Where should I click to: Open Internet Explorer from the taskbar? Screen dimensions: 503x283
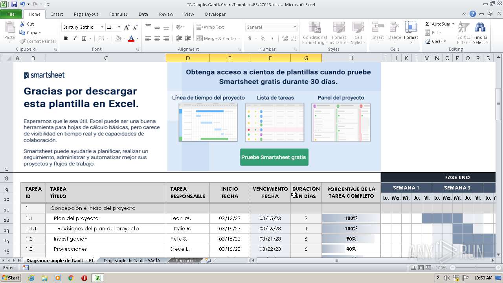pos(31,278)
